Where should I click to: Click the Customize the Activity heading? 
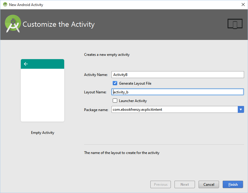(59, 24)
